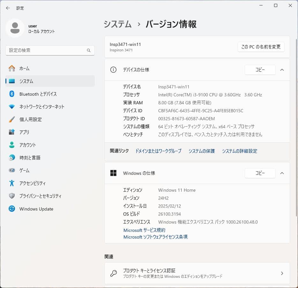Click the Windows logo beside Windows の仕様
Image resolution: width=298 pixels, height=288 pixels.
113,173
